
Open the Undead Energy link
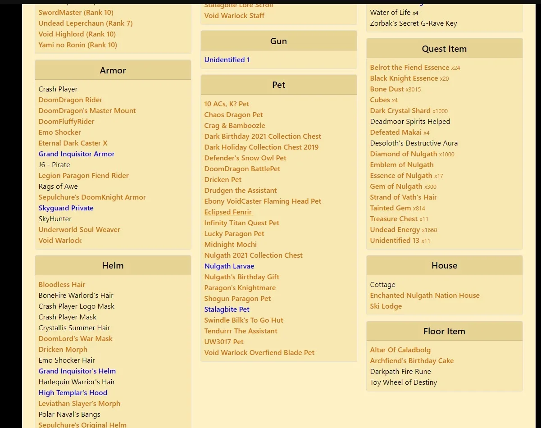[395, 230]
